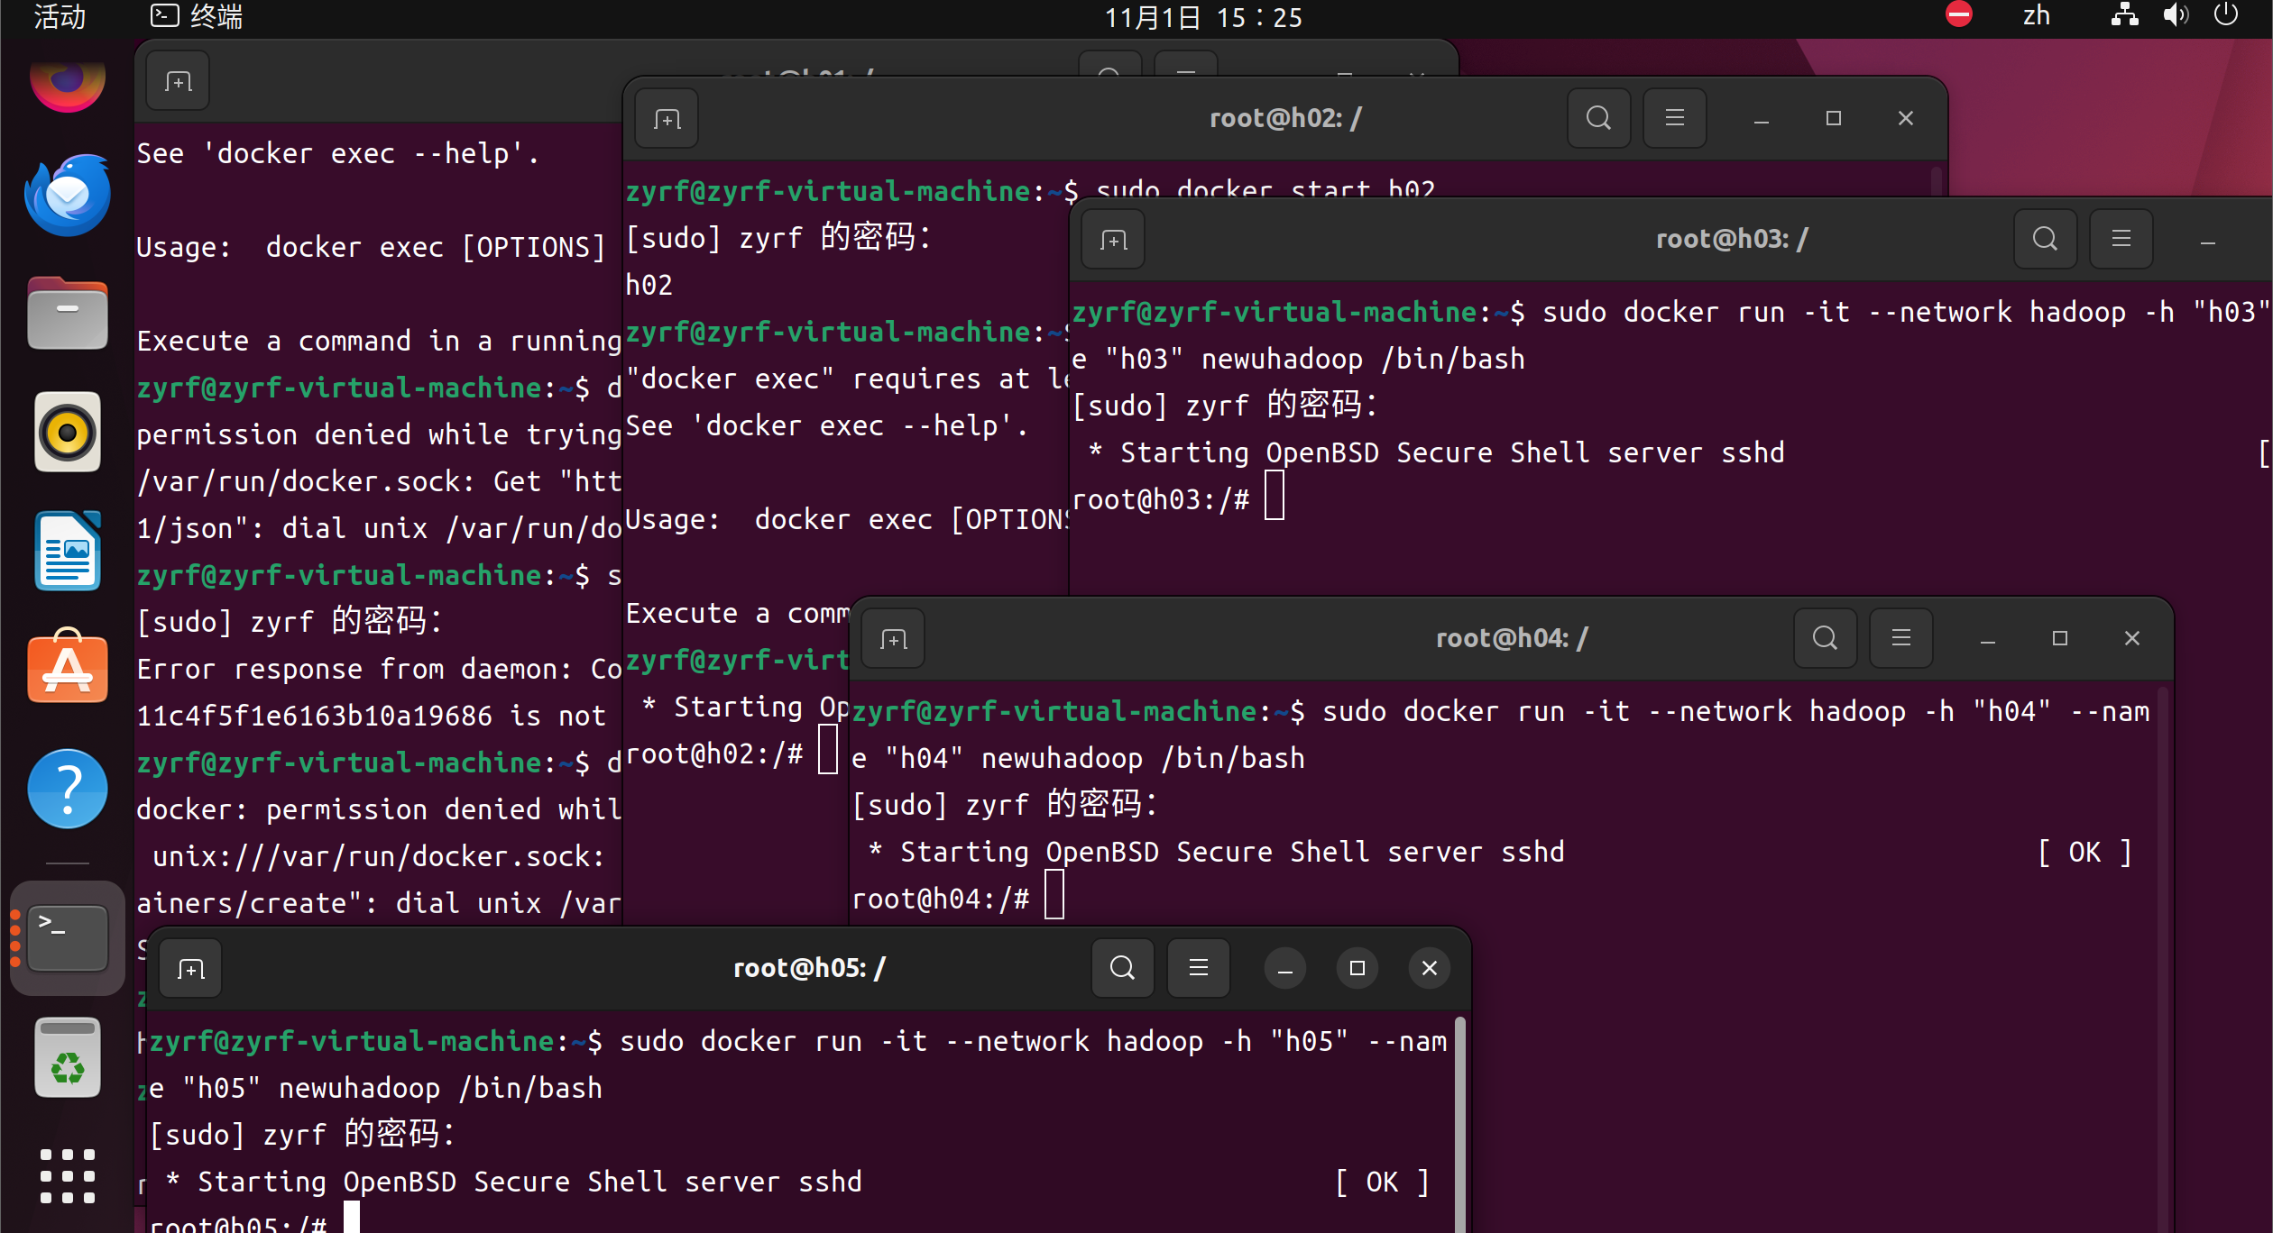Open the 终端 app menu in top bar
Image resolution: width=2273 pixels, height=1233 pixels.
click(x=197, y=16)
